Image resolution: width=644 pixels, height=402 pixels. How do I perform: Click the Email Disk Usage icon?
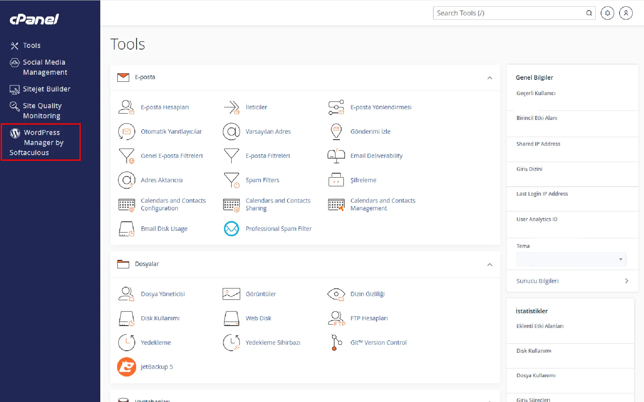126,229
